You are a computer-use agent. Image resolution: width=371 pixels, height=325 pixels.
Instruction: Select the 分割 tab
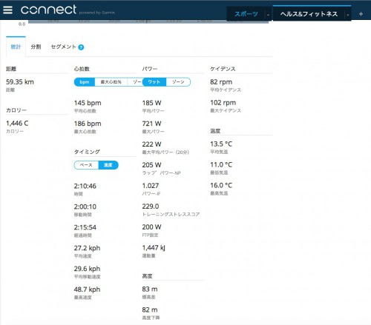(x=36, y=47)
